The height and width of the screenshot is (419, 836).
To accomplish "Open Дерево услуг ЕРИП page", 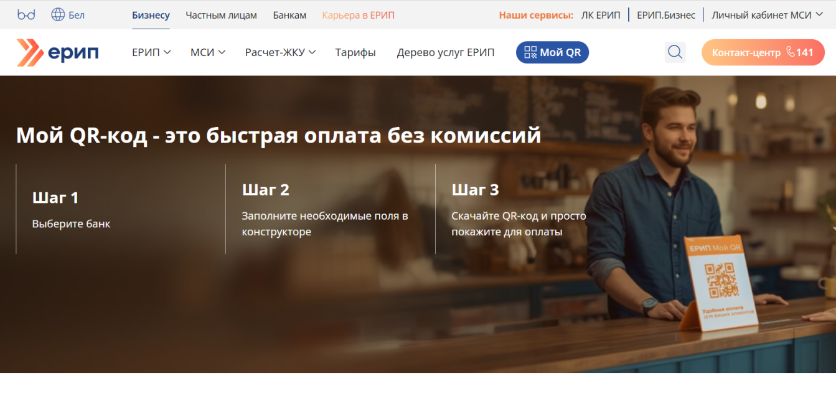I will (x=446, y=52).
